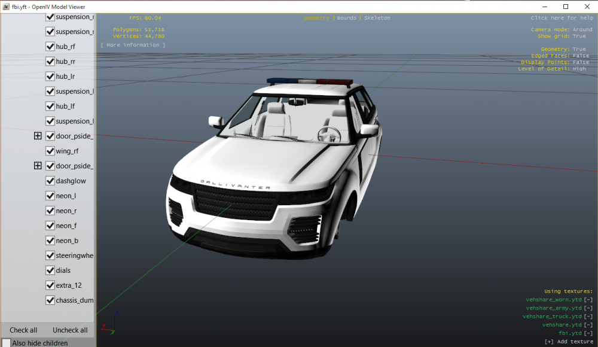Uncheck the wing_rf checkbox

(x=50, y=151)
